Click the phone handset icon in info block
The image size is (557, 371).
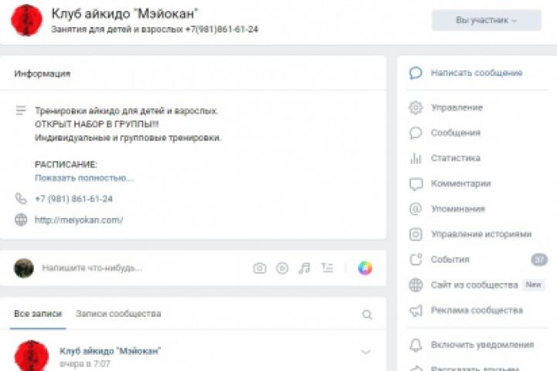tap(21, 199)
